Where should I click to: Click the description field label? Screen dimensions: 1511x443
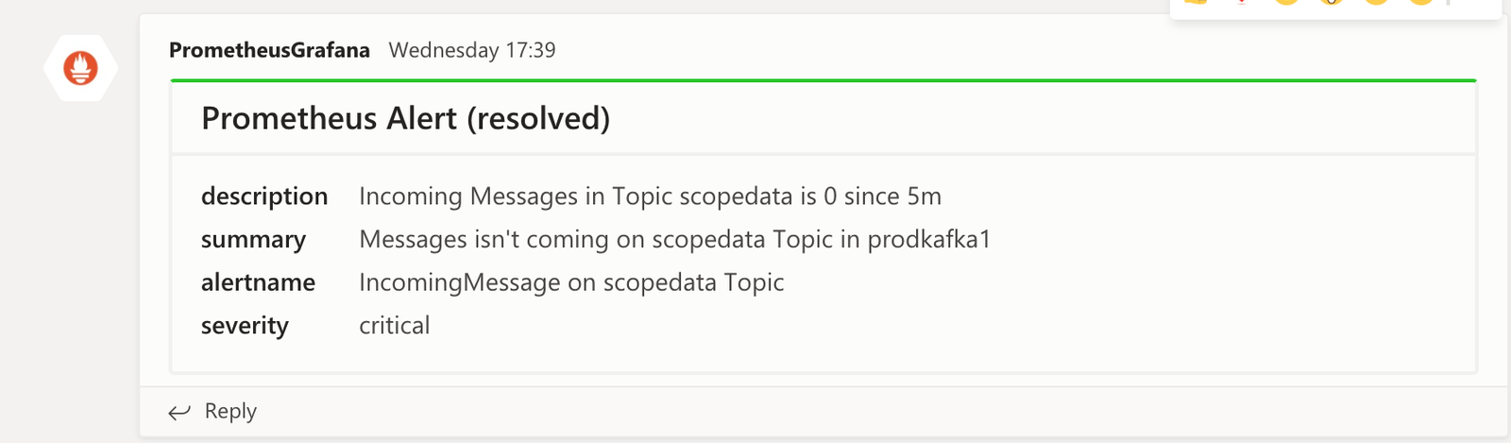pyautogui.click(x=264, y=196)
